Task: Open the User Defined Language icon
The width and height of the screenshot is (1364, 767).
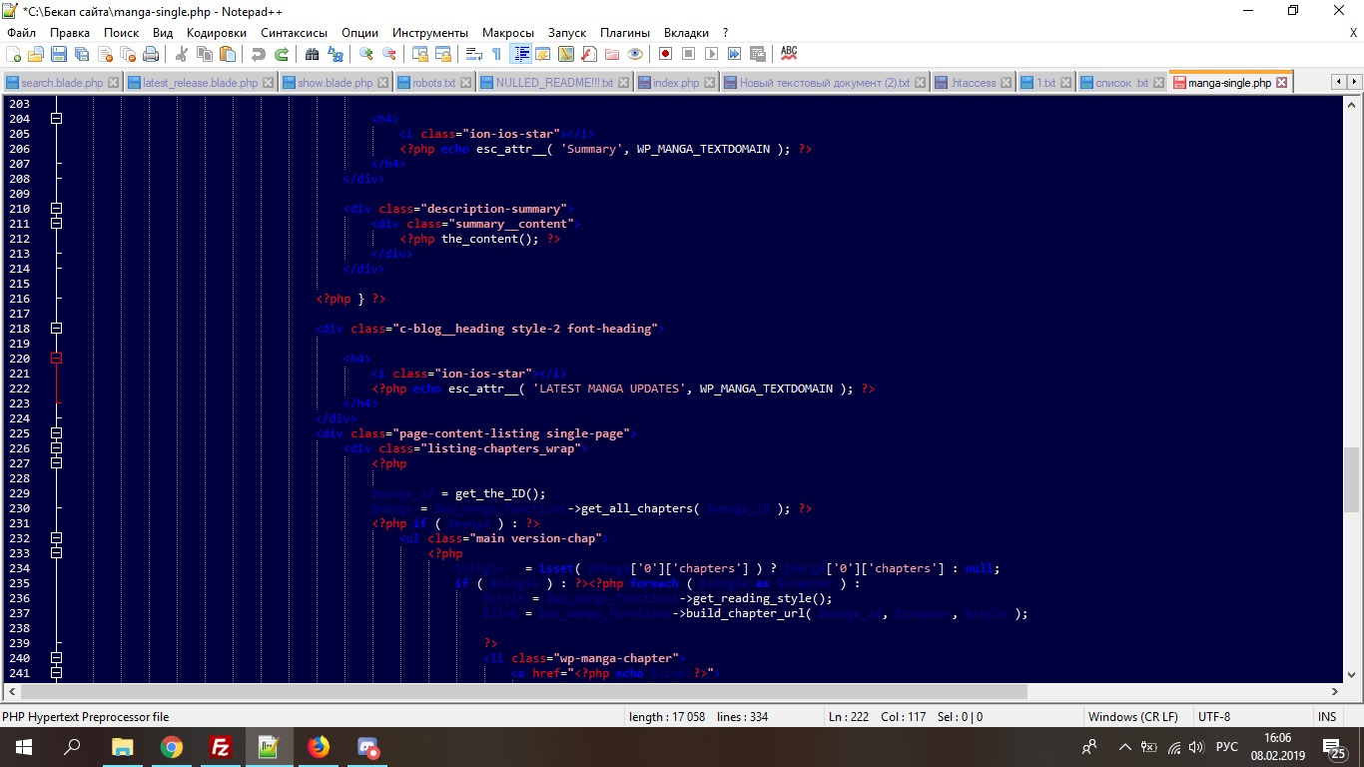Action: tap(543, 54)
